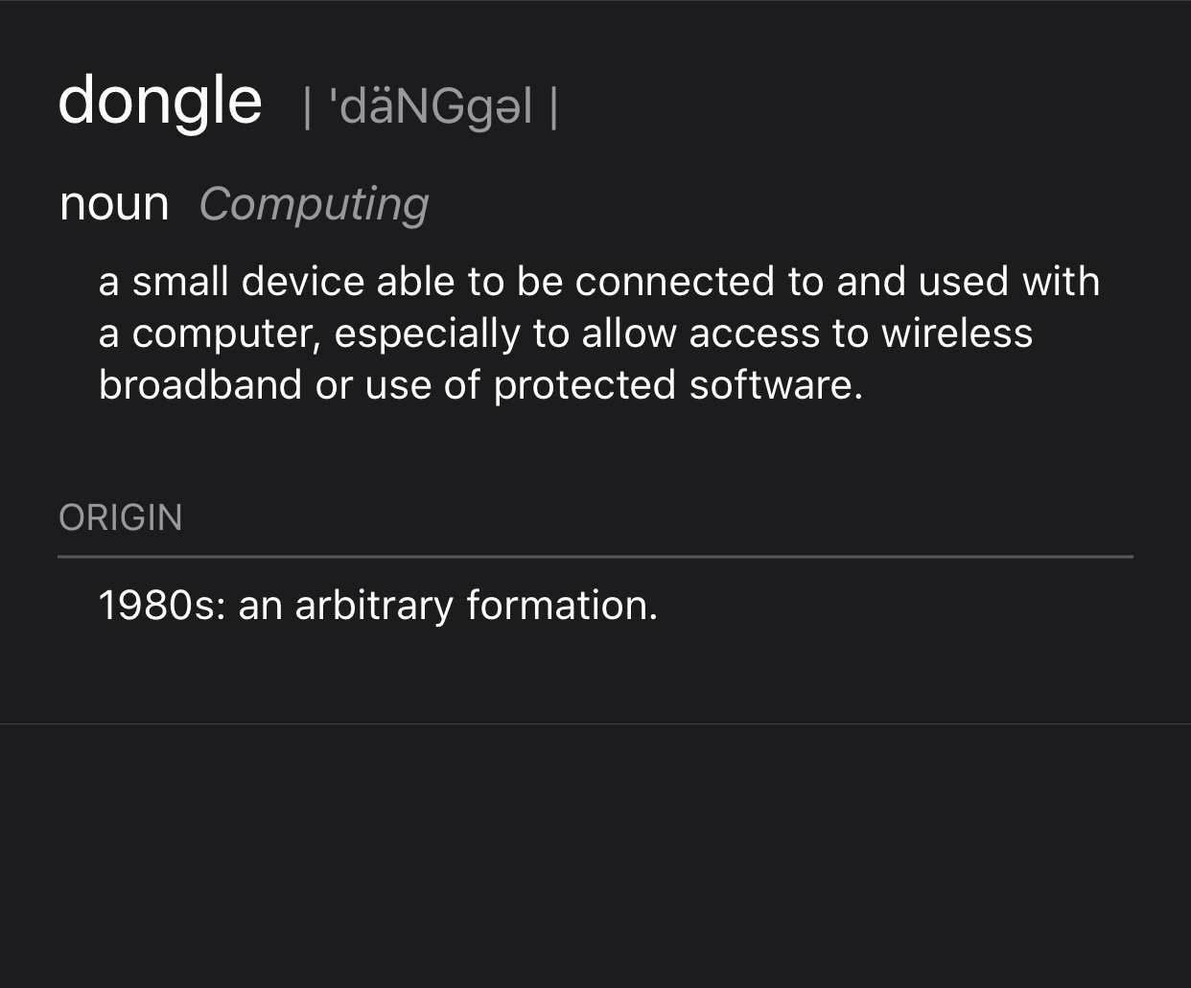Viewport: 1191px width, 988px height.
Task: Click the word "wireless" in the definition
Action: [957, 333]
